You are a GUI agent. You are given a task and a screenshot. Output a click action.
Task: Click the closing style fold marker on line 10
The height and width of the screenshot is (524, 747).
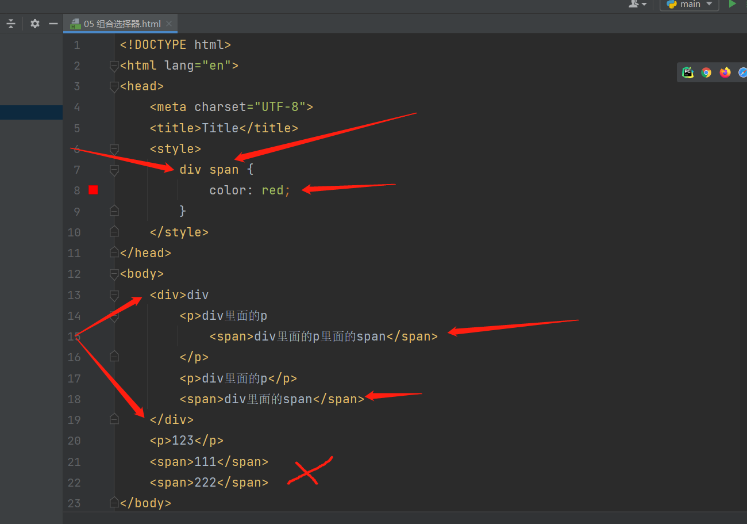(114, 232)
